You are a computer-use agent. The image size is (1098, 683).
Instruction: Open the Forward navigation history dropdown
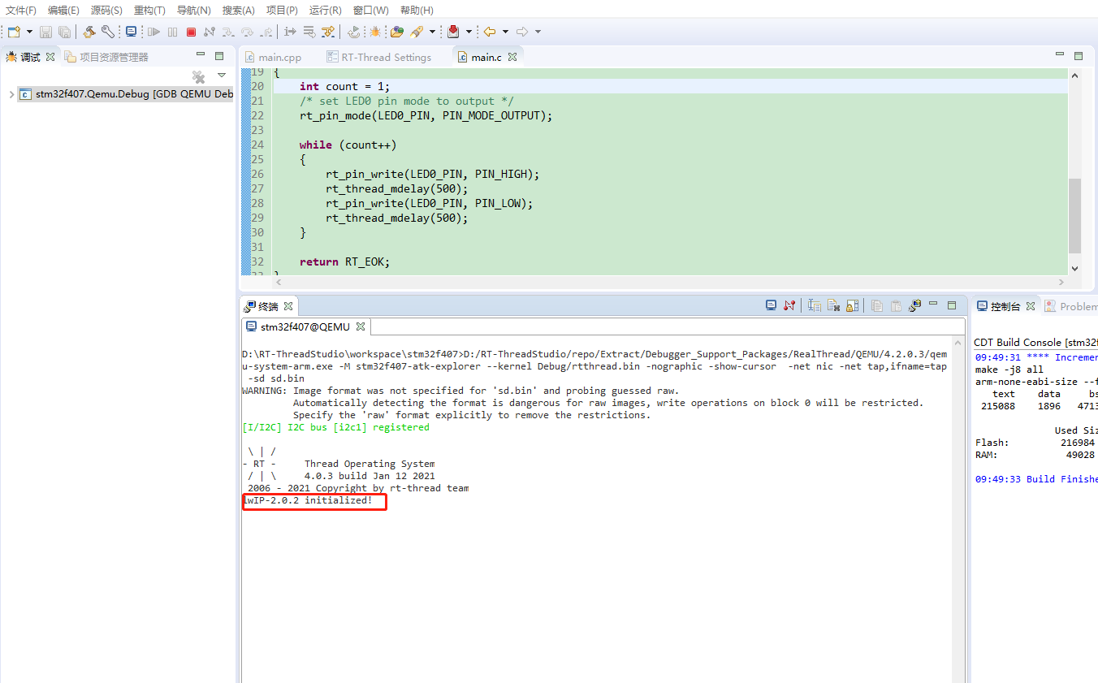538,32
